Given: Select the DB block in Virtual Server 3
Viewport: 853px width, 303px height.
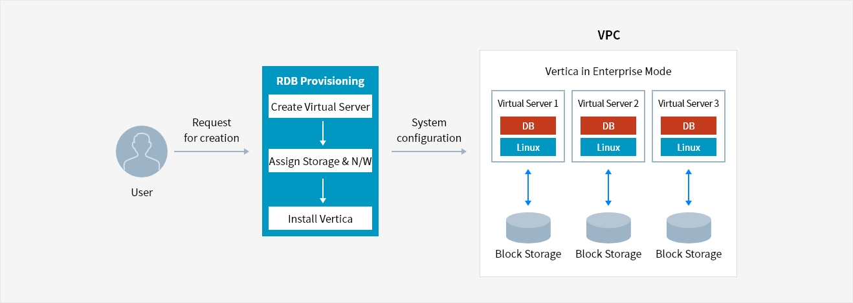Looking at the screenshot, I should 689,126.
